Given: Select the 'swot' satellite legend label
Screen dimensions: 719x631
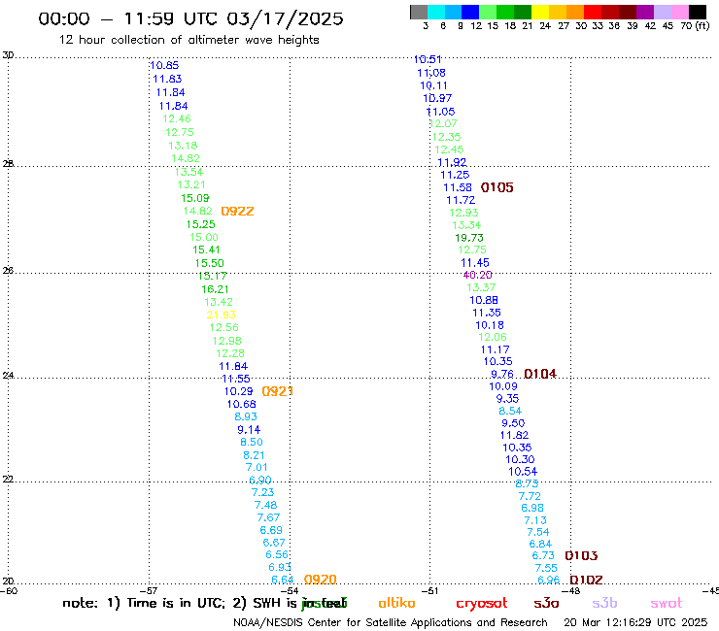Looking at the screenshot, I should [667, 604].
